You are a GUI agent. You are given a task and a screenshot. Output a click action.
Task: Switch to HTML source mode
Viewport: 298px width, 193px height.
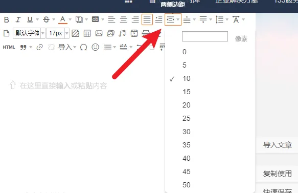9,47
